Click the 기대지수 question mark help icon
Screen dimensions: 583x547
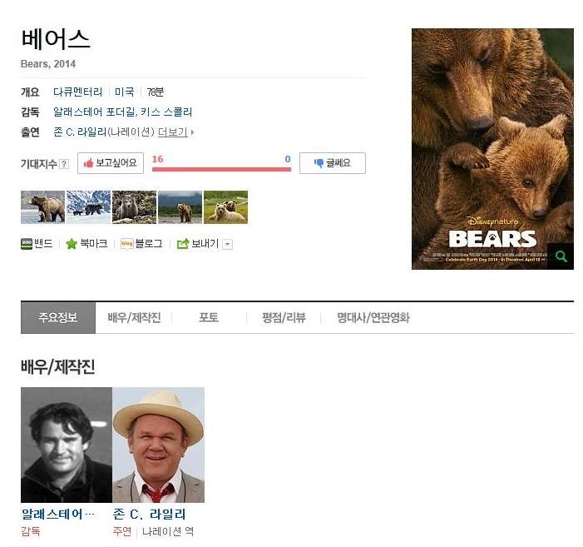pos(64,164)
